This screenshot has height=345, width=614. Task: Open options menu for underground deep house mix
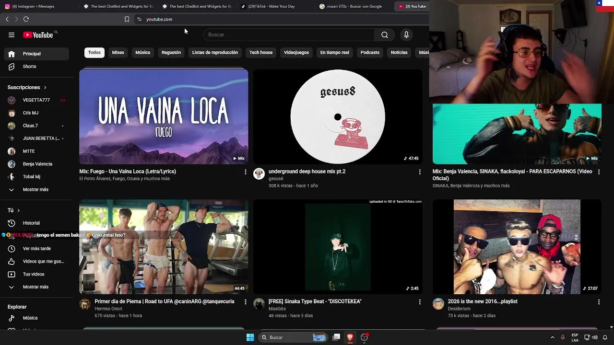pos(420,172)
